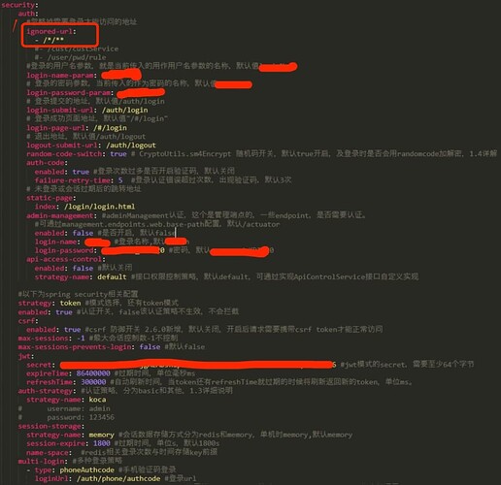Click the logout-submit-url value /auth/logout

point(131,145)
